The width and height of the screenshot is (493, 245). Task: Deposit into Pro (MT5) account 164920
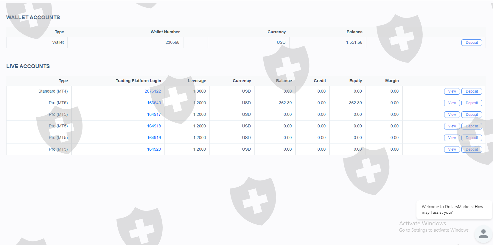click(x=472, y=149)
